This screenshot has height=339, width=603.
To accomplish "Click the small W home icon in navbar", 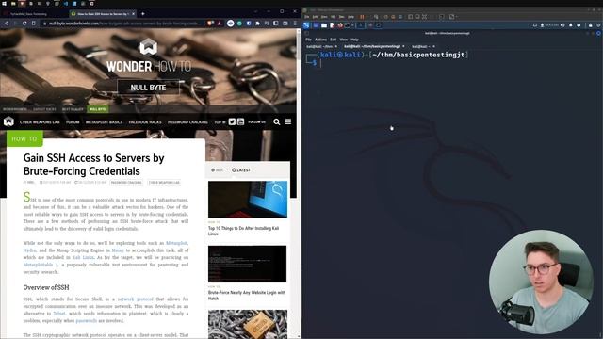I will coord(8,121).
